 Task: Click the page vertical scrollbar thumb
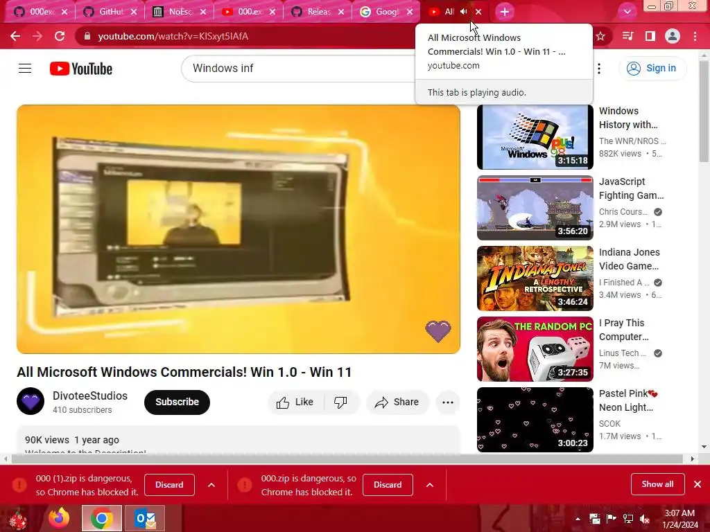[704, 112]
